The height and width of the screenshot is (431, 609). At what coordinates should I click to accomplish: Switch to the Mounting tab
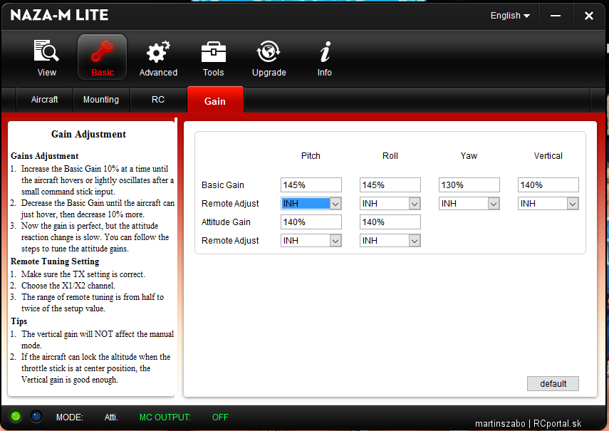[x=101, y=100]
